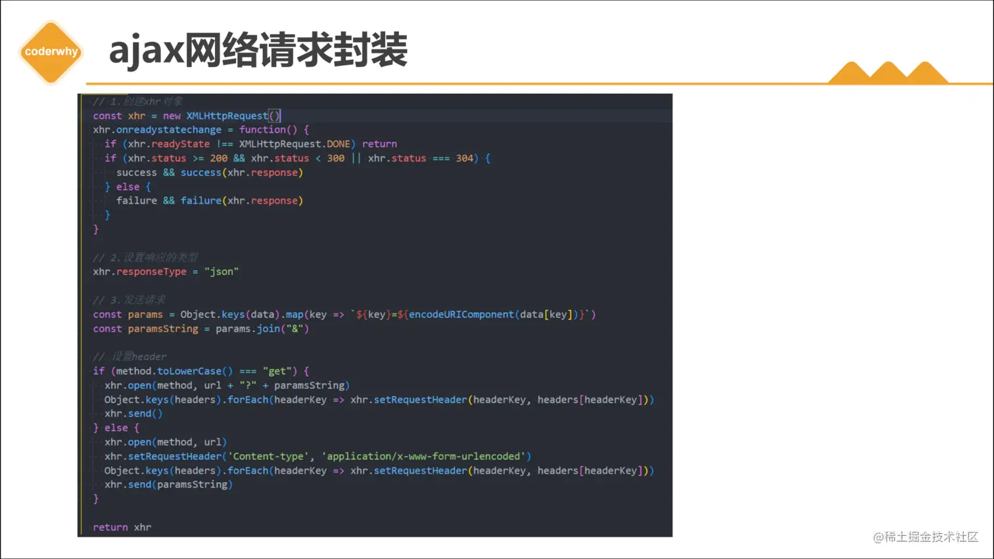Click the xhr.onreadystatechange function line
Viewport: 994px width, 559px height.
point(201,129)
